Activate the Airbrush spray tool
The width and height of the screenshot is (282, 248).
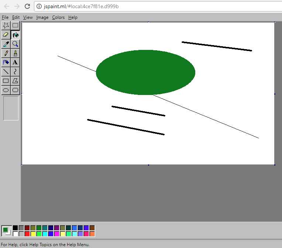[x=6, y=62]
